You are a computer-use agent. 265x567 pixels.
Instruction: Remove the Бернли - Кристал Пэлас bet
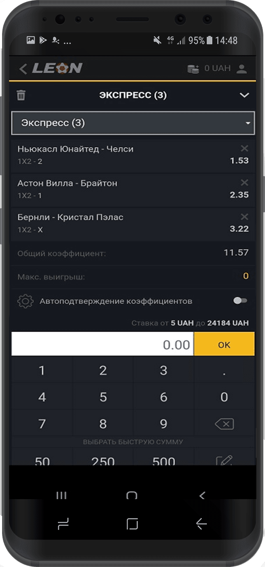(x=244, y=217)
